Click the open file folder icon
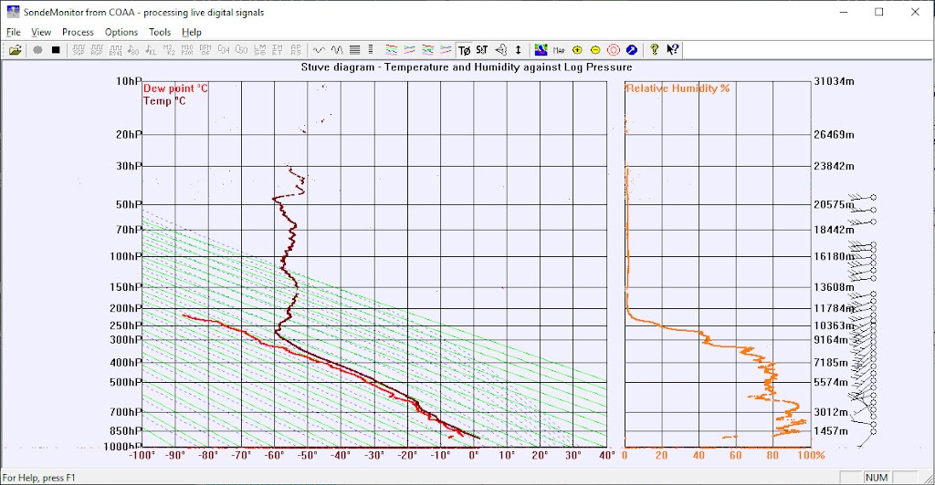Image resolution: width=935 pixels, height=485 pixels. click(16, 50)
